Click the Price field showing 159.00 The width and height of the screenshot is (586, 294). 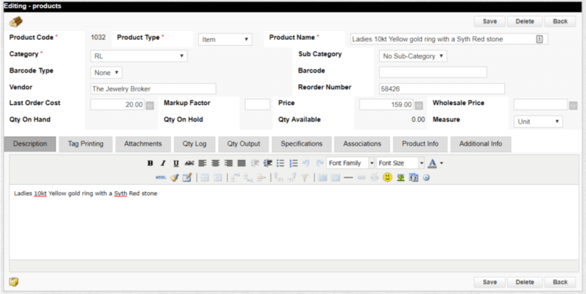click(x=386, y=105)
